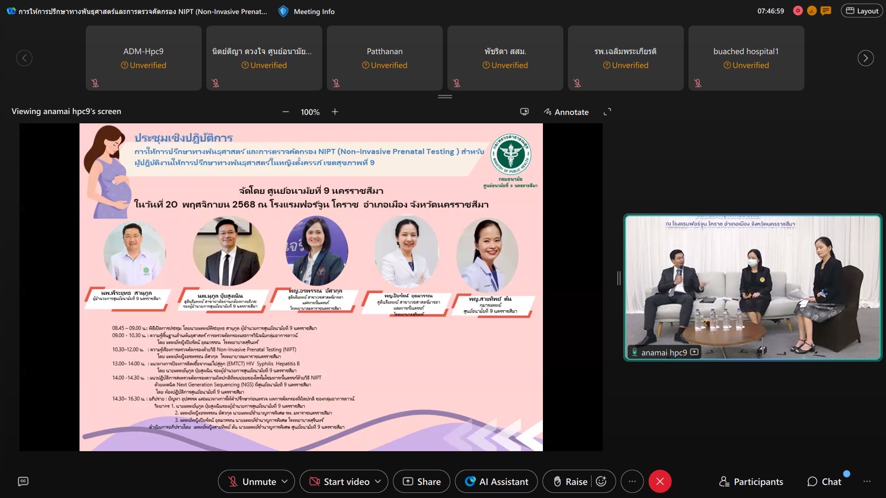
Task: Toggle Unmute microphone button
Action: [253, 481]
